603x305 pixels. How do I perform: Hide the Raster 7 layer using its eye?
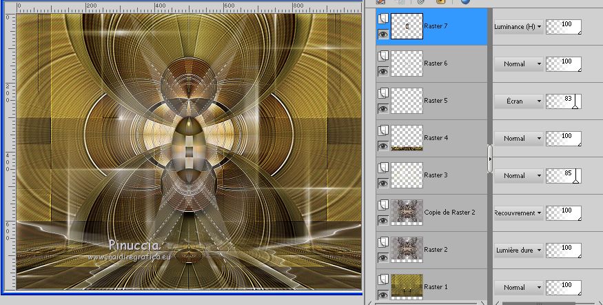pyautogui.click(x=382, y=35)
